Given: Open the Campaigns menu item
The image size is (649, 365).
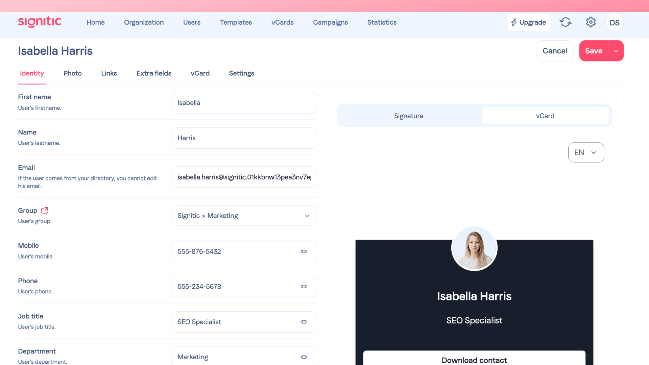Looking at the screenshot, I should coord(330,22).
